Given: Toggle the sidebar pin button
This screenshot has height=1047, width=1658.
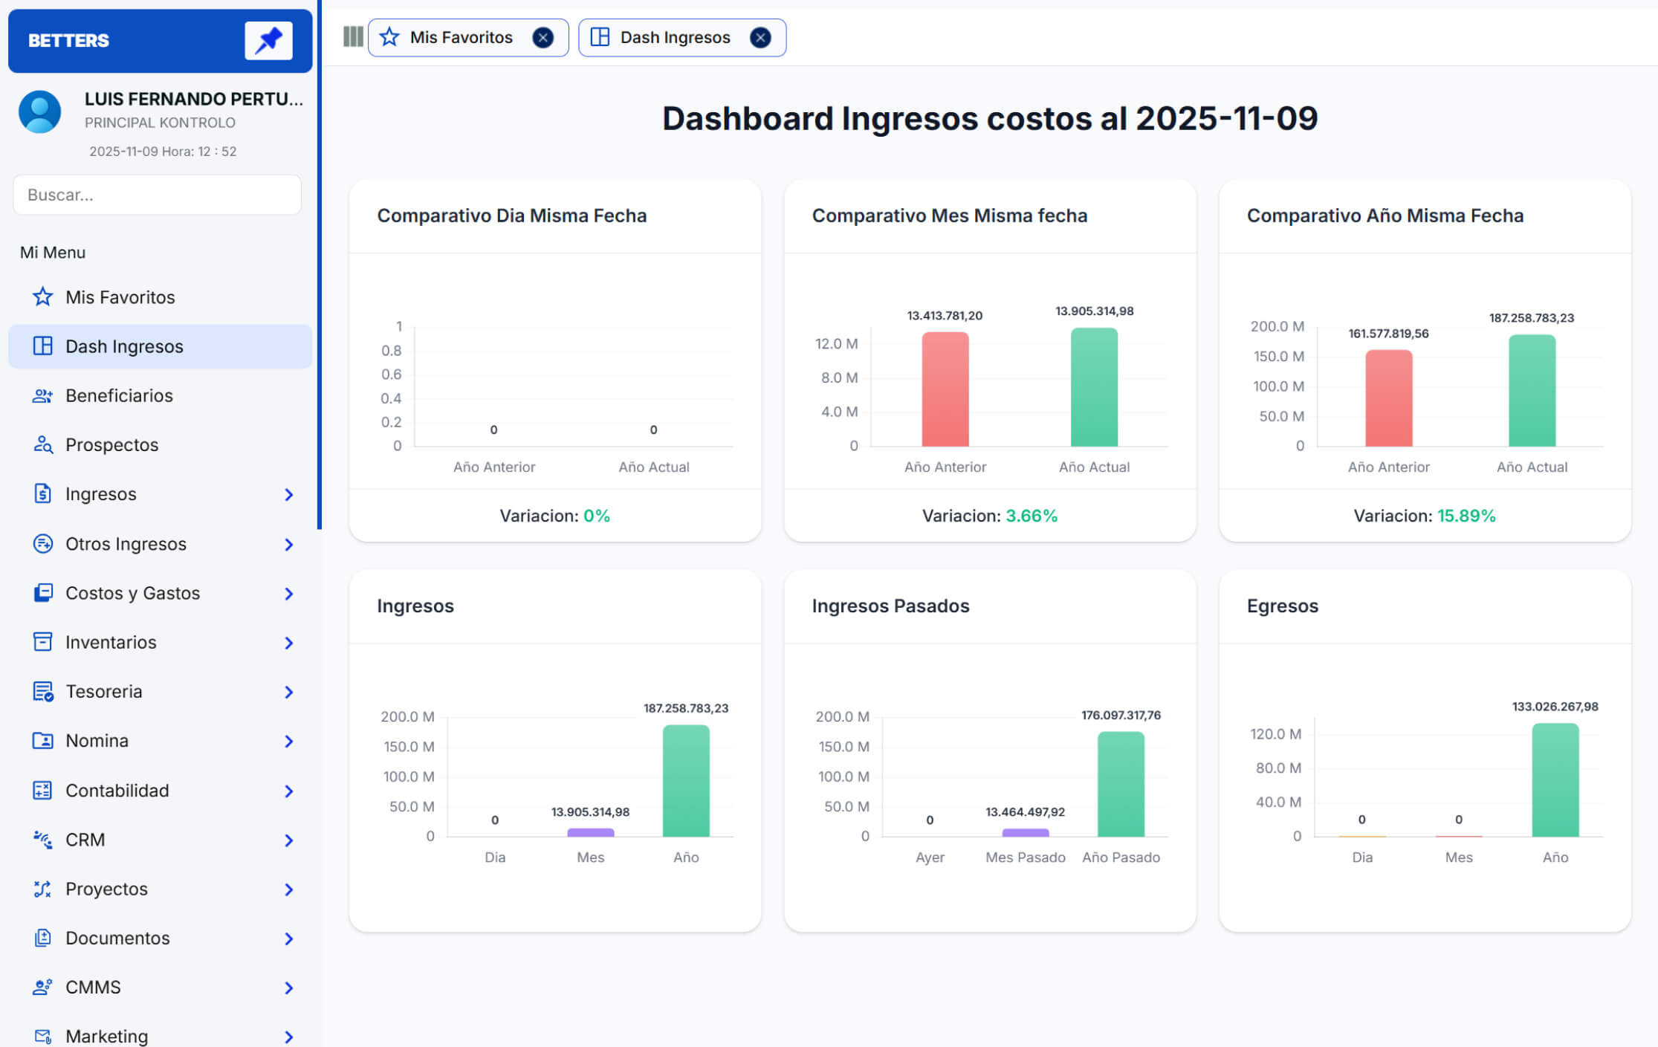Looking at the screenshot, I should pos(268,40).
